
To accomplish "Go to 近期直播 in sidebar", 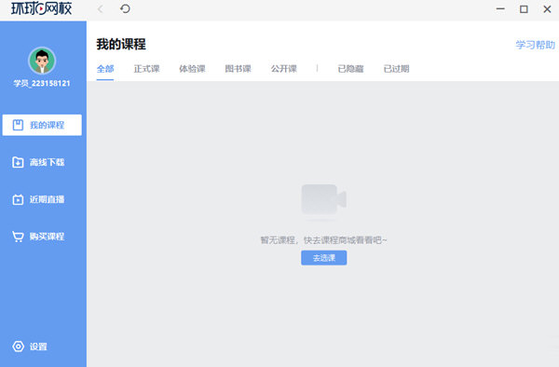I will click(x=42, y=199).
